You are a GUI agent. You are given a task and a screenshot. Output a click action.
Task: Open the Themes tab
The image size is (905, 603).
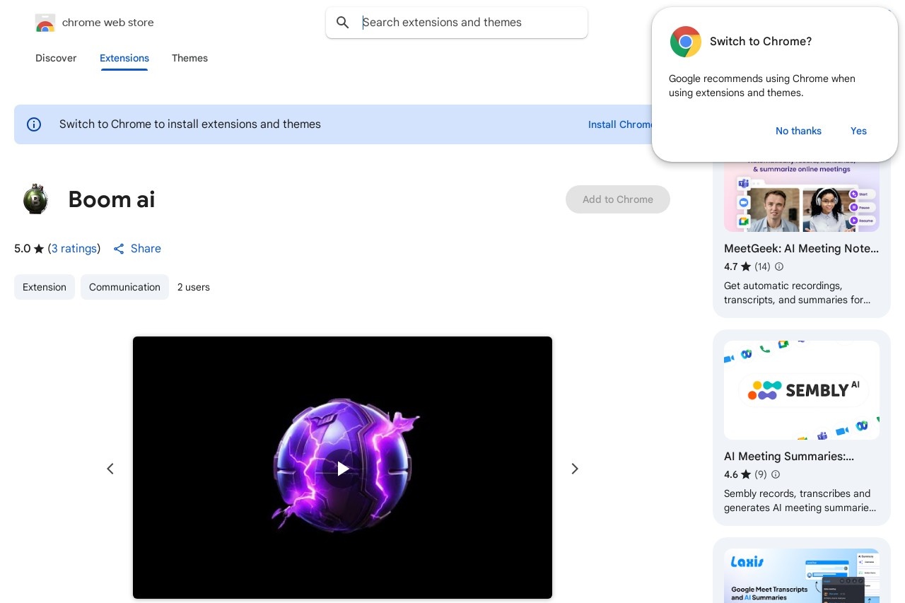[189, 58]
